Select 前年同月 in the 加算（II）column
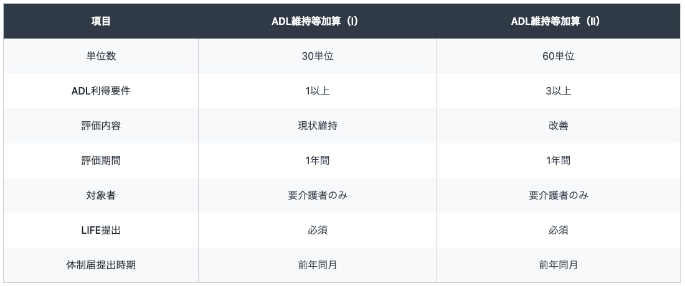 coord(558,265)
